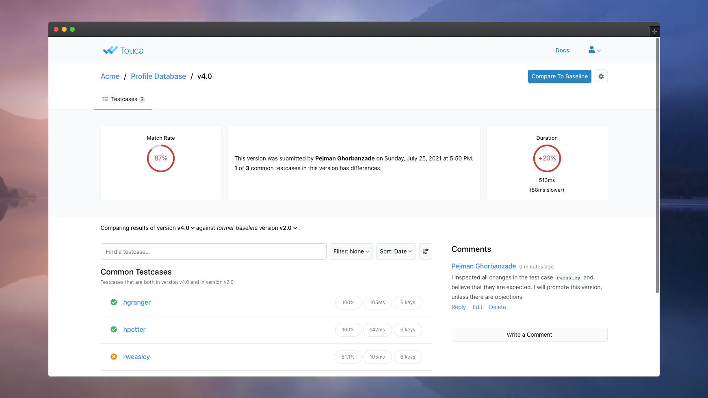The width and height of the screenshot is (708, 398).
Task: Delete the comment
Action: [x=497, y=307]
